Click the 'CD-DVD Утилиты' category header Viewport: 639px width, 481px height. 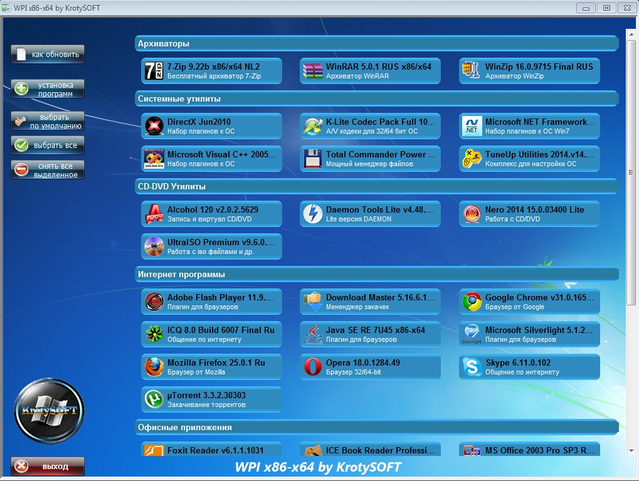(376, 186)
